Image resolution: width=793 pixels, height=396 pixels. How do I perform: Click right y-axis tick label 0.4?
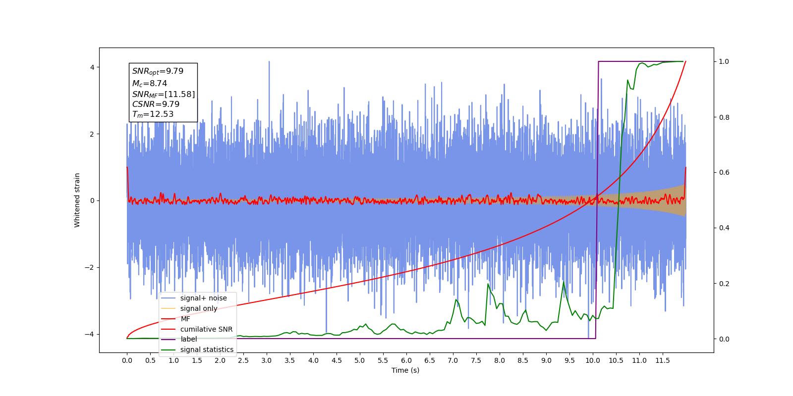[724, 228]
